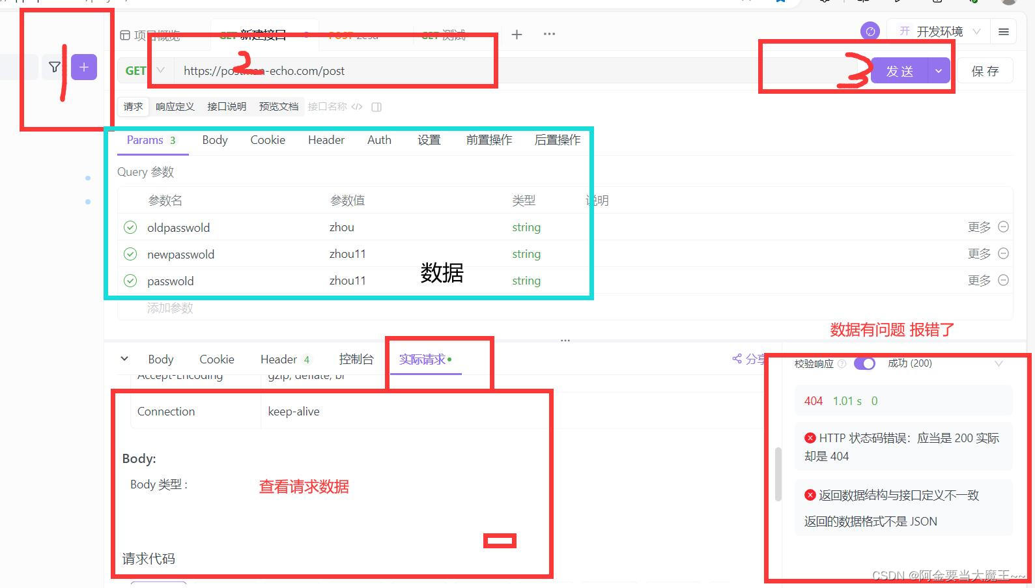Remove passwold parameter with minus icon

click(x=1004, y=280)
